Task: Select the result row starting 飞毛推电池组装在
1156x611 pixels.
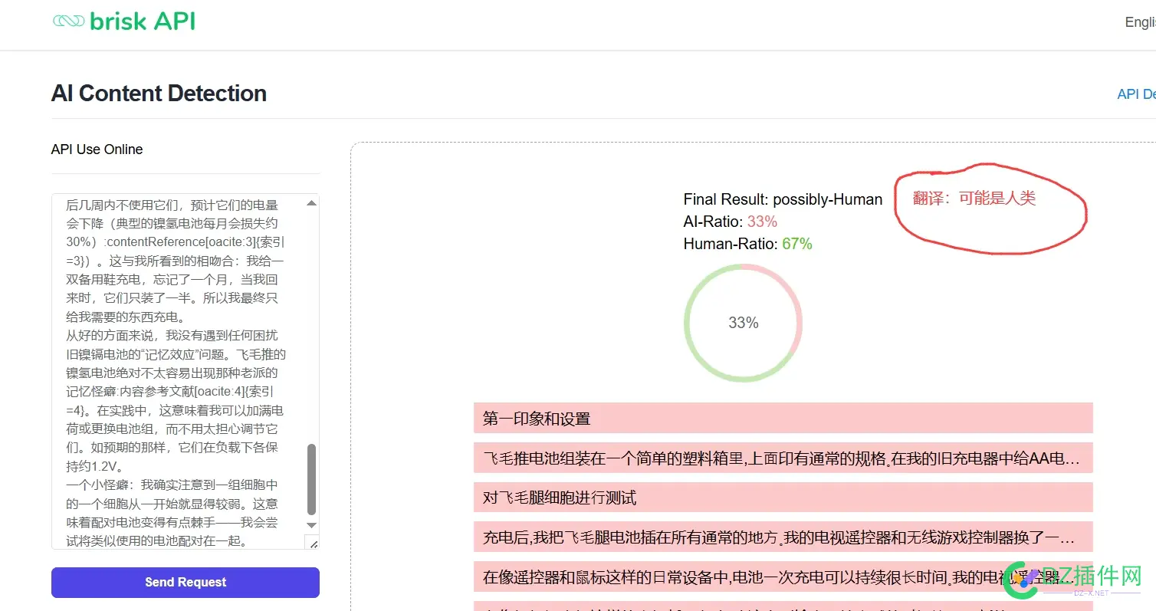Action: coord(783,458)
